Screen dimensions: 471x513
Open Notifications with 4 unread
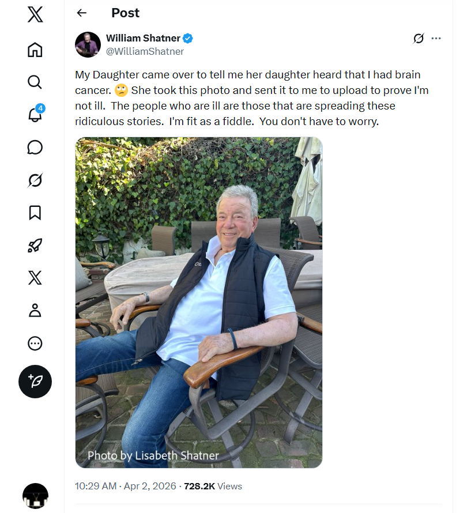(x=35, y=114)
